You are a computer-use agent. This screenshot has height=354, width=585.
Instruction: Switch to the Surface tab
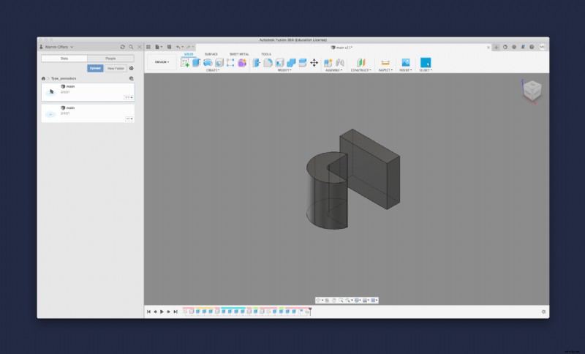pyautogui.click(x=211, y=54)
